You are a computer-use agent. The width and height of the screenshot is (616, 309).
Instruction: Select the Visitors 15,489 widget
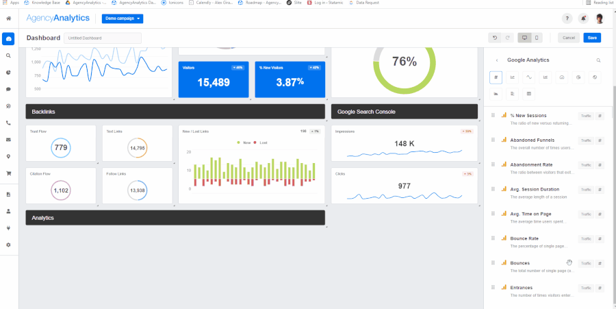click(x=214, y=79)
